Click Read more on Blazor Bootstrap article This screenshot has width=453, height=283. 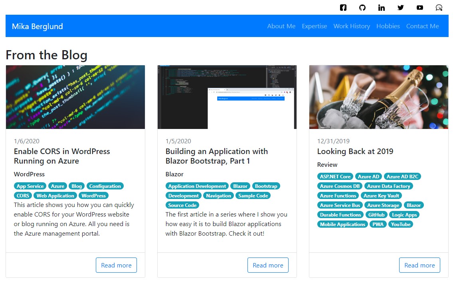pyautogui.click(x=268, y=265)
